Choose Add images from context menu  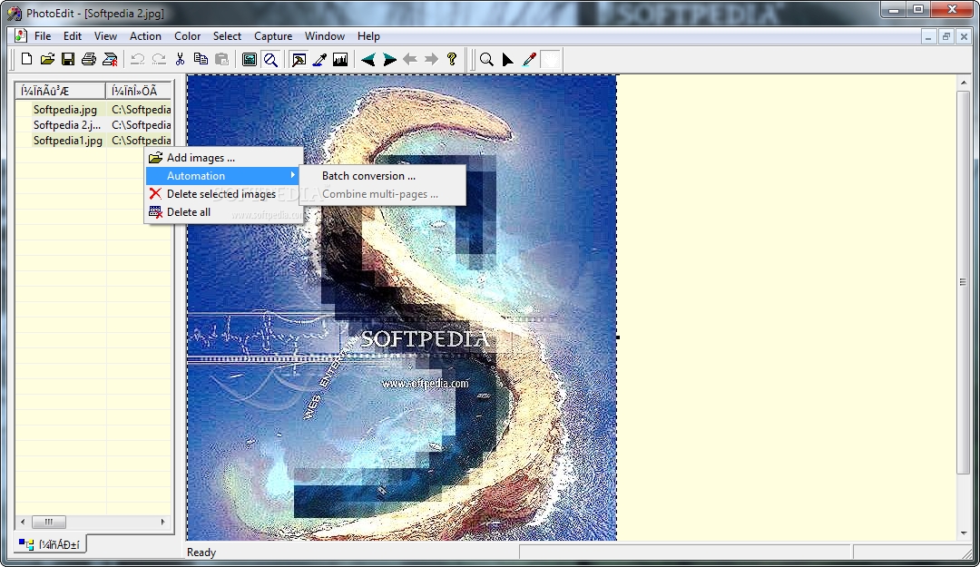coord(224,158)
